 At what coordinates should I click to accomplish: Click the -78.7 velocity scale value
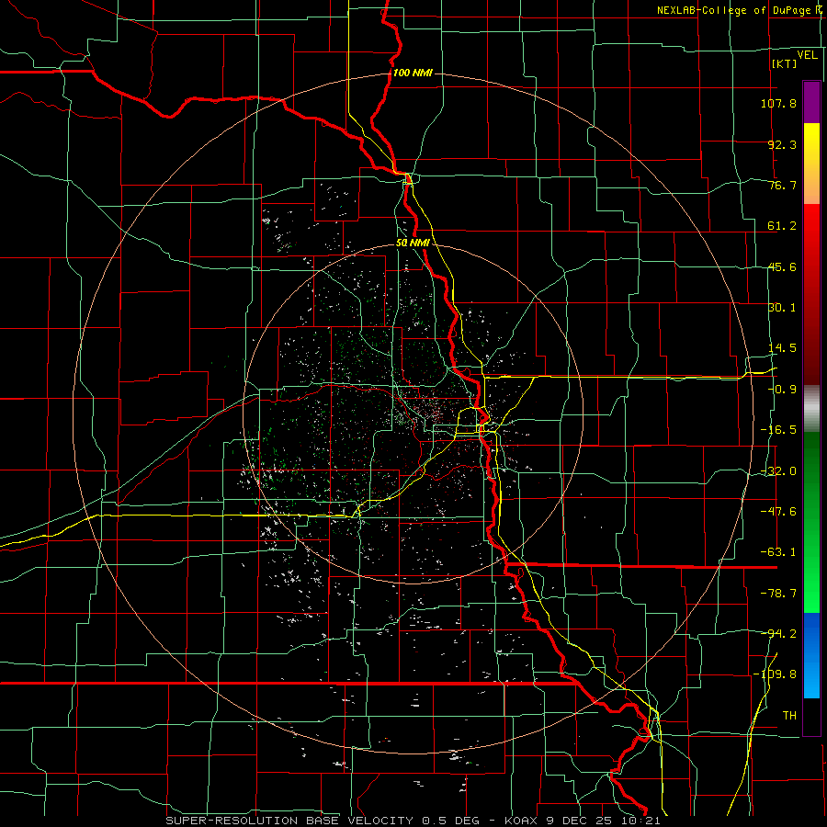[x=778, y=594]
